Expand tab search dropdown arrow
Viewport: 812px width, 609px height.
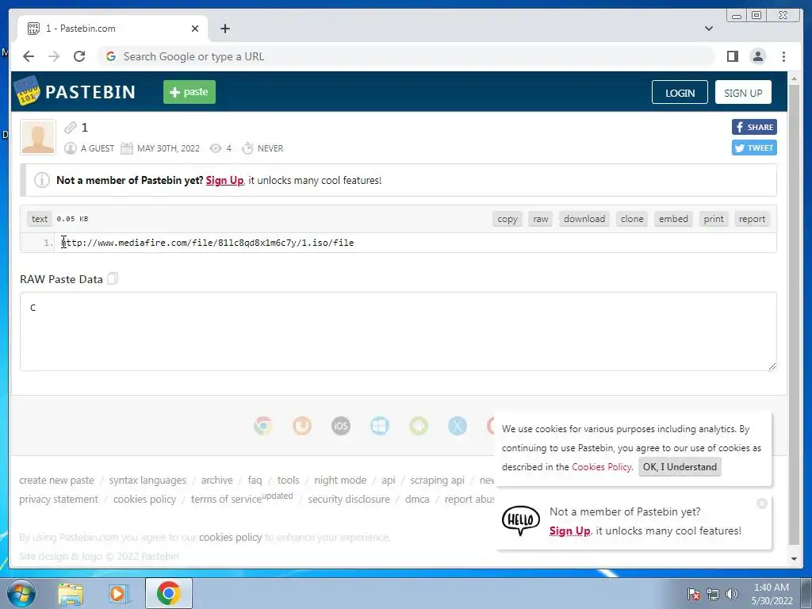click(708, 29)
